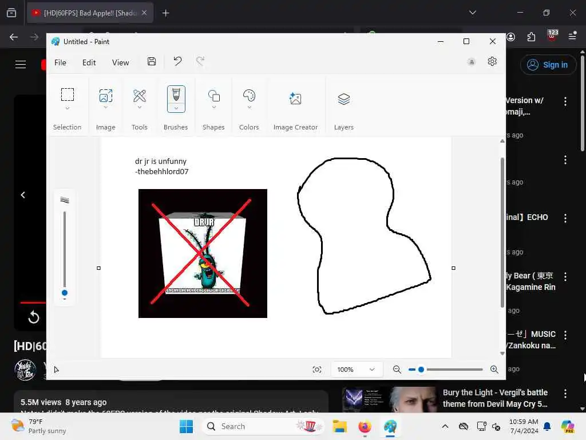Close the Bad Apple!! browser tab

click(x=144, y=13)
